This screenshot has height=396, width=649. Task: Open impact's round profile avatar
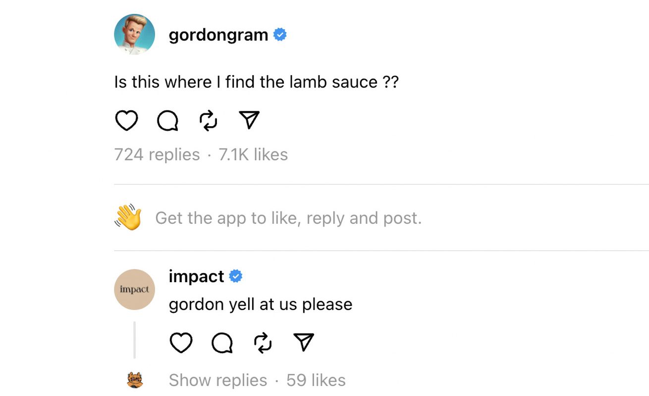(134, 290)
